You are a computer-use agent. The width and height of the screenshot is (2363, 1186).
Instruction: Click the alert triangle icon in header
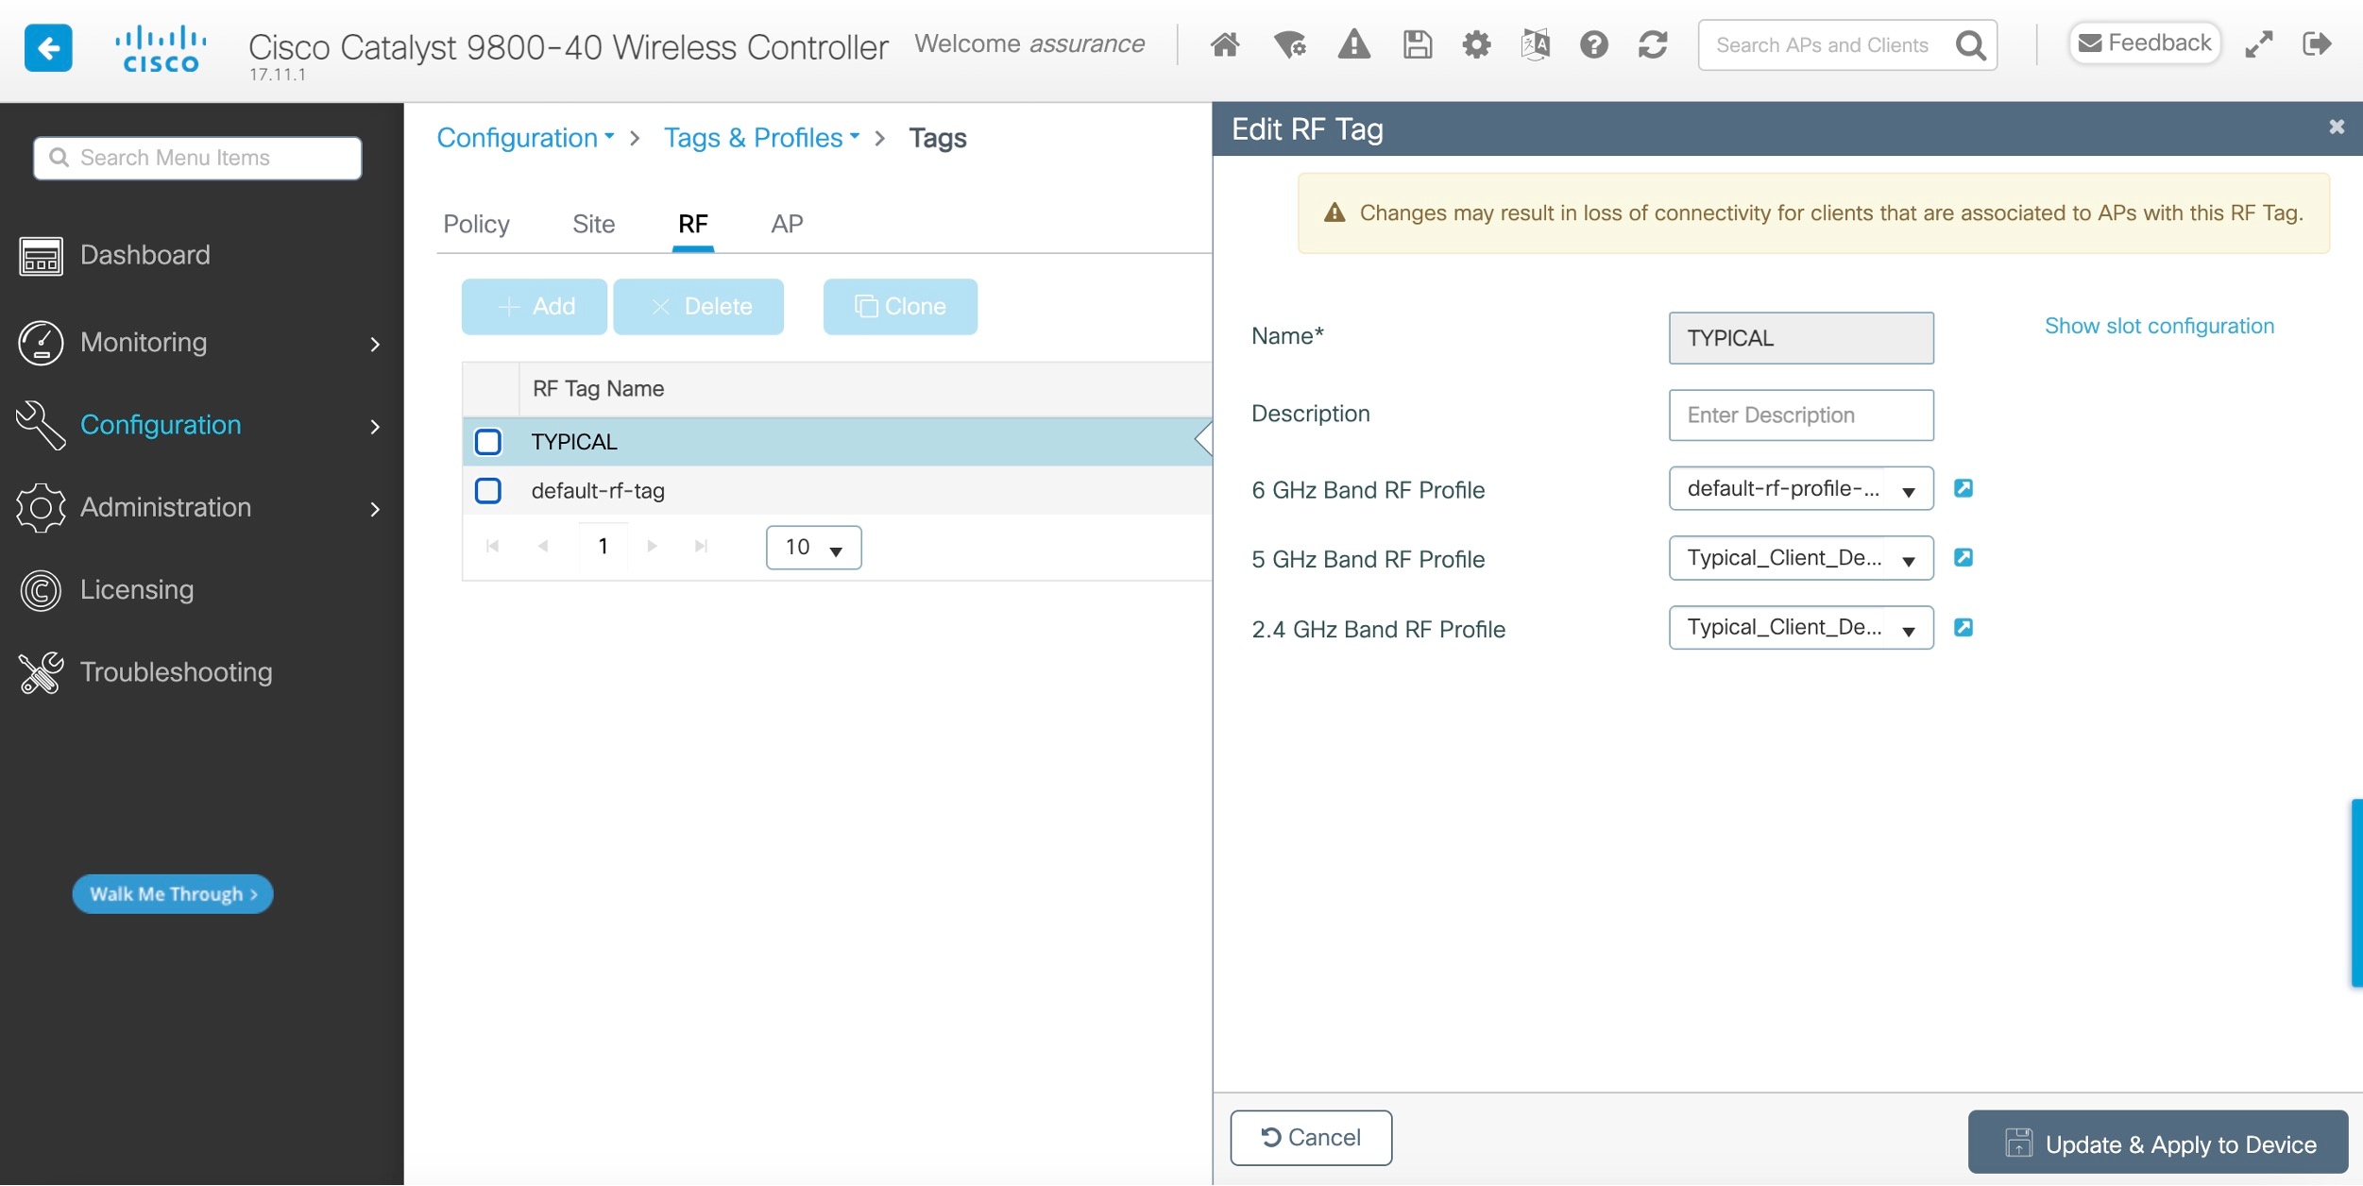[x=1353, y=44]
